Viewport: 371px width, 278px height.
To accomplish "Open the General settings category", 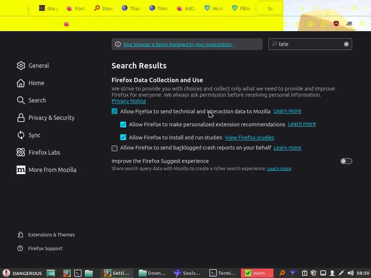I will pos(33,66).
